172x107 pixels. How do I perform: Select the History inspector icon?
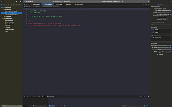[x=161, y=5]
